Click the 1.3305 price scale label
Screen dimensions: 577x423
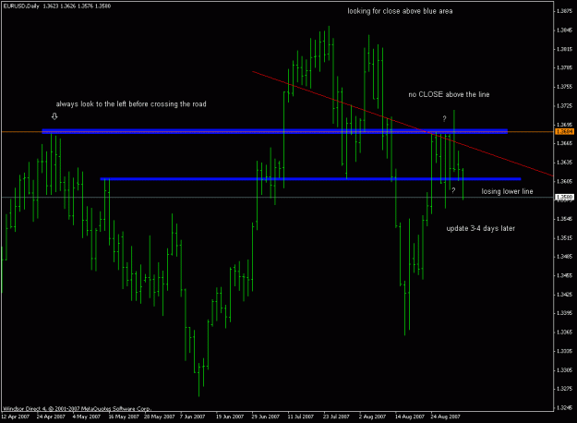click(x=564, y=370)
